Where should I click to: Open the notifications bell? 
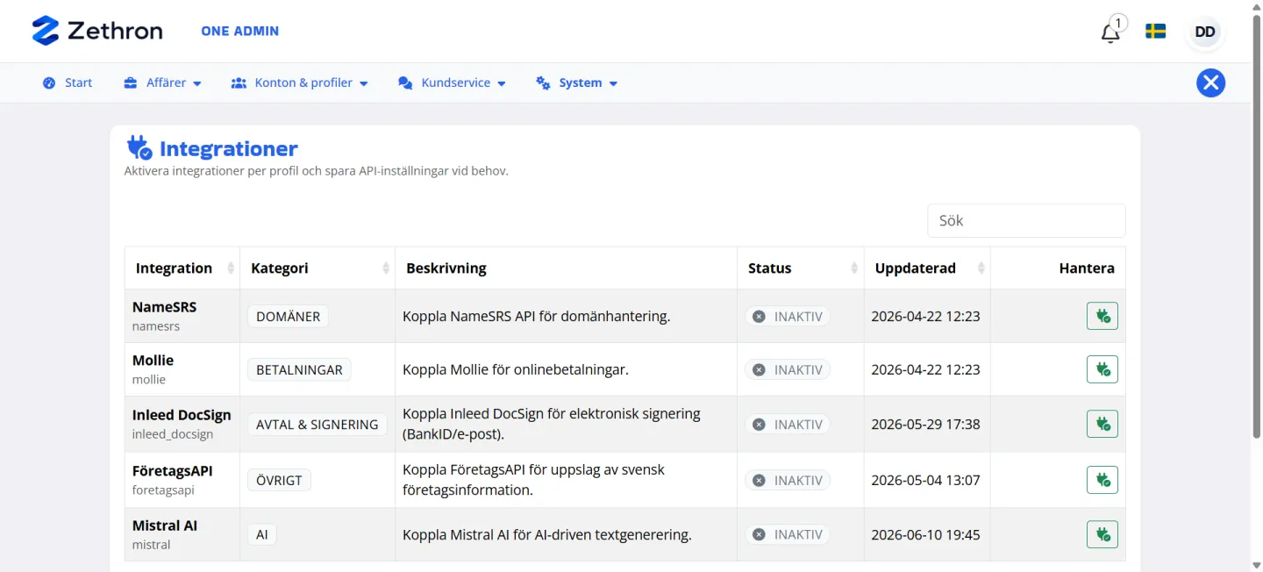coord(1110,32)
